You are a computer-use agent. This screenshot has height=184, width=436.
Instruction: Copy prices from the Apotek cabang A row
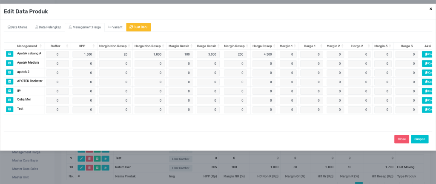[427, 54]
